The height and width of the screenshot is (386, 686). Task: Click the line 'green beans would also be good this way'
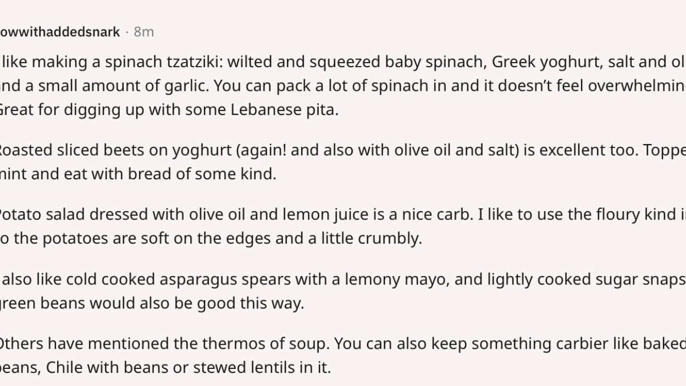(152, 303)
